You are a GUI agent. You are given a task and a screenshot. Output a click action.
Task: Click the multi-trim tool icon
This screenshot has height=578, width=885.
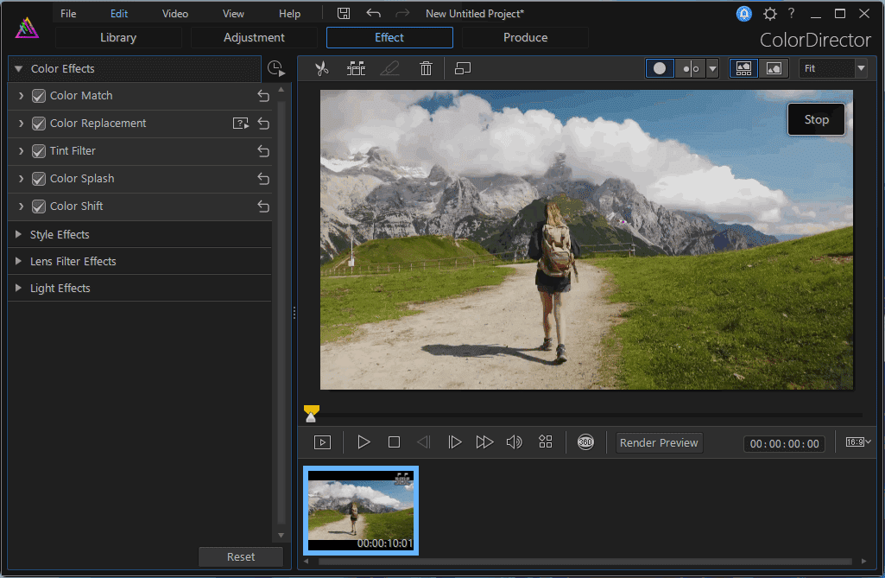click(x=356, y=69)
